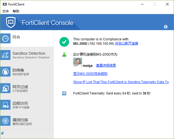Screen dimensions: 174x139
Task: Click the green compliance checkmark icon
Action: [64, 42]
